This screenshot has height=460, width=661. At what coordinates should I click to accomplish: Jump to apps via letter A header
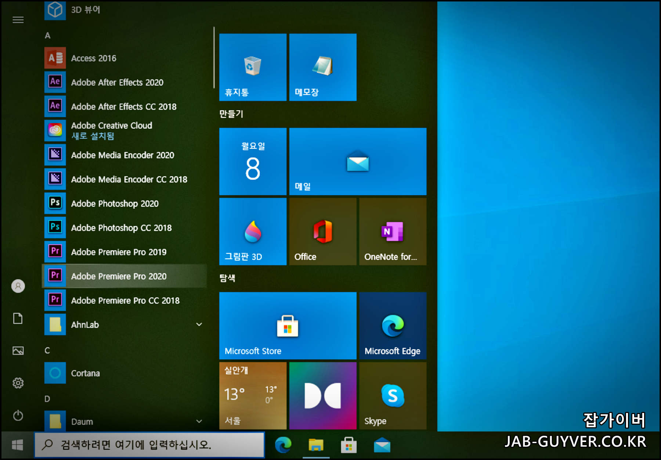[47, 36]
